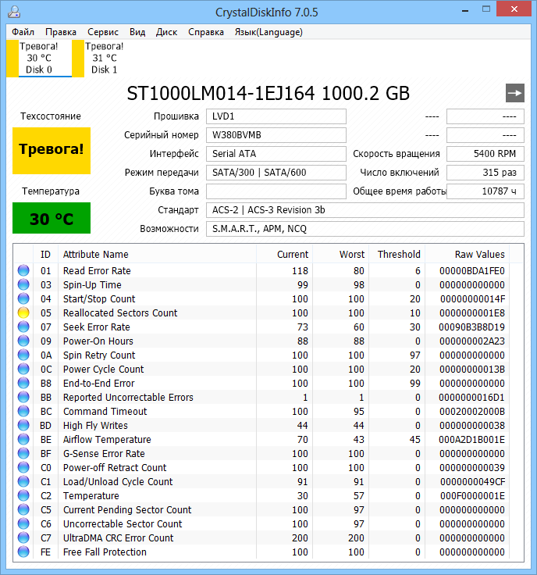The width and height of the screenshot is (537, 575).
Task: Click status orb for Power-On Hours
Action: pos(23,341)
